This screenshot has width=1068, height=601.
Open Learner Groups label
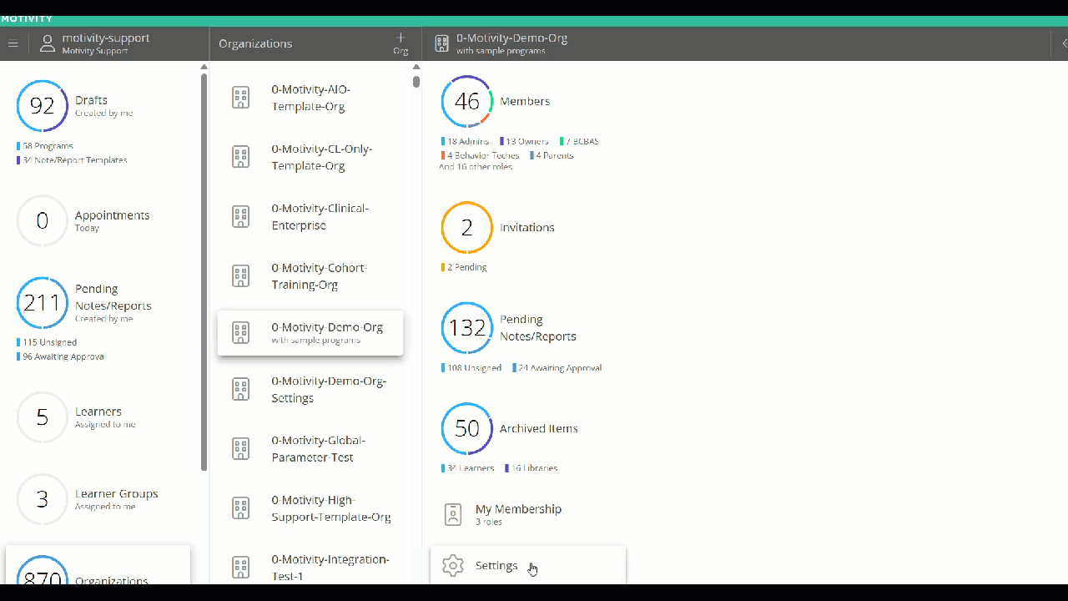117,493
